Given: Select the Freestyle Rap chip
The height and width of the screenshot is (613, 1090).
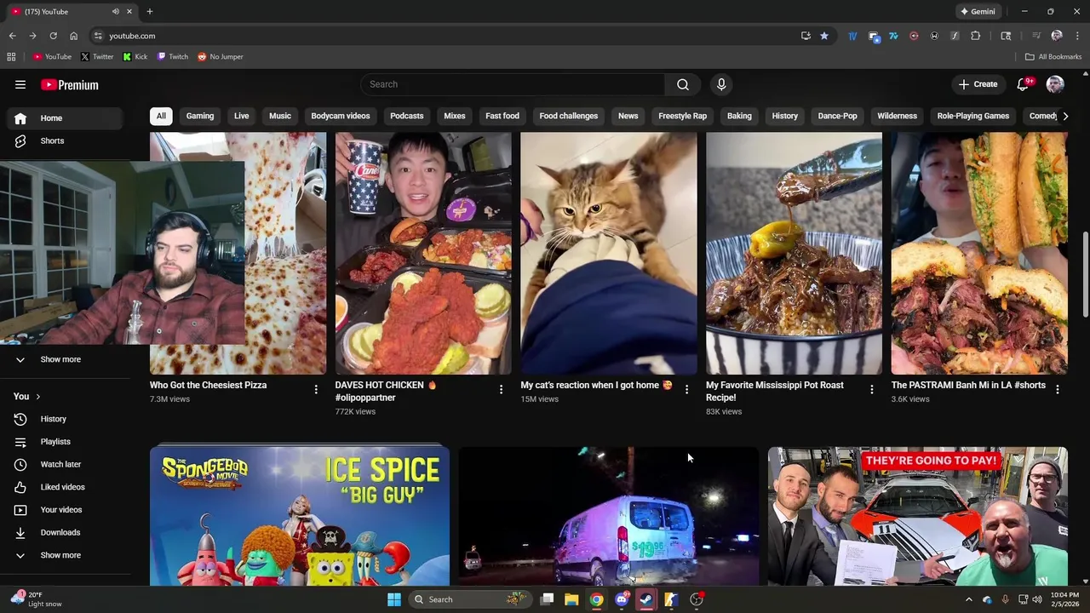Looking at the screenshot, I should coord(682,116).
